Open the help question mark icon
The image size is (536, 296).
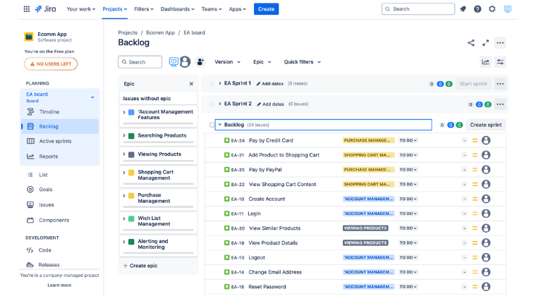pyautogui.click(x=477, y=9)
